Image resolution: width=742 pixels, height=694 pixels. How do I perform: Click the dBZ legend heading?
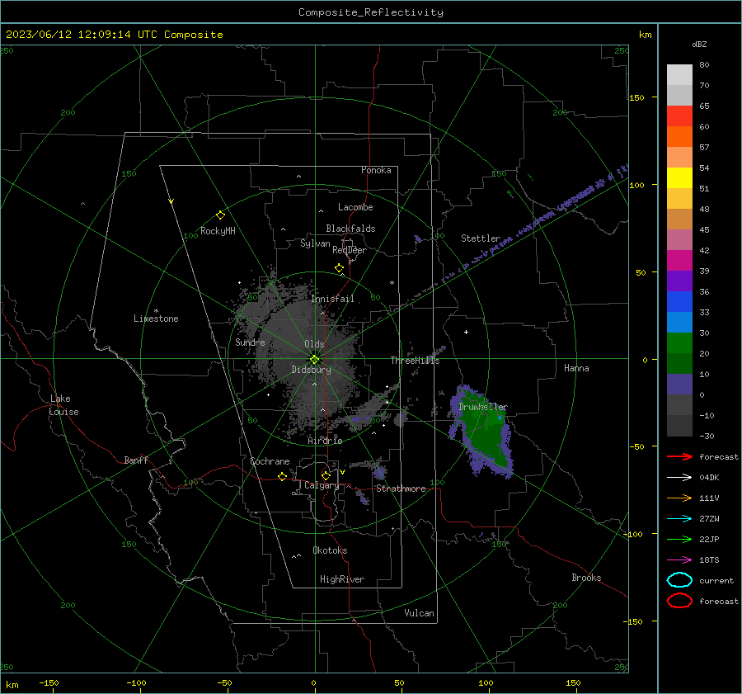[699, 44]
